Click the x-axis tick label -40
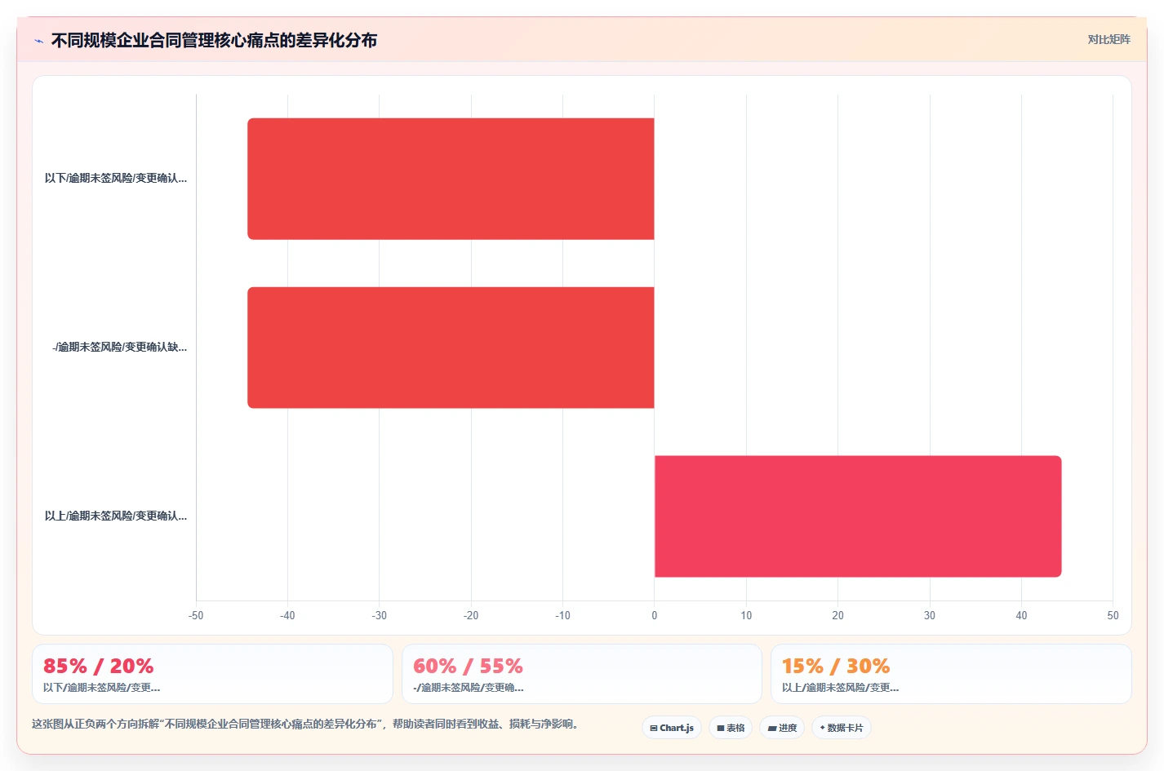This screenshot has width=1164, height=771. 287,615
